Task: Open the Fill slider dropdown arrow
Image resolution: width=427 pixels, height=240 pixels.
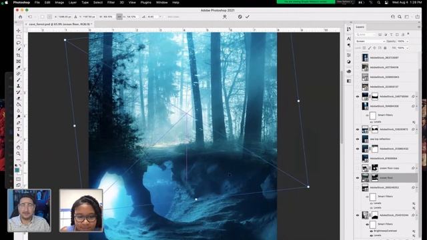Action: coord(408,48)
